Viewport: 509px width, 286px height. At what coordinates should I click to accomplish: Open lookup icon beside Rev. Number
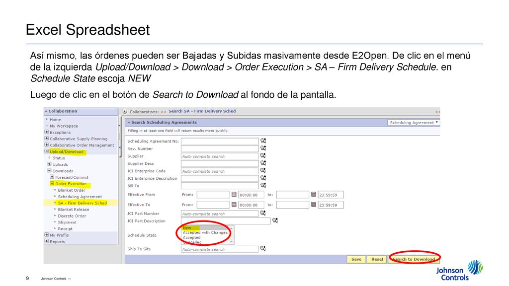pyautogui.click(x=263, y=148)
